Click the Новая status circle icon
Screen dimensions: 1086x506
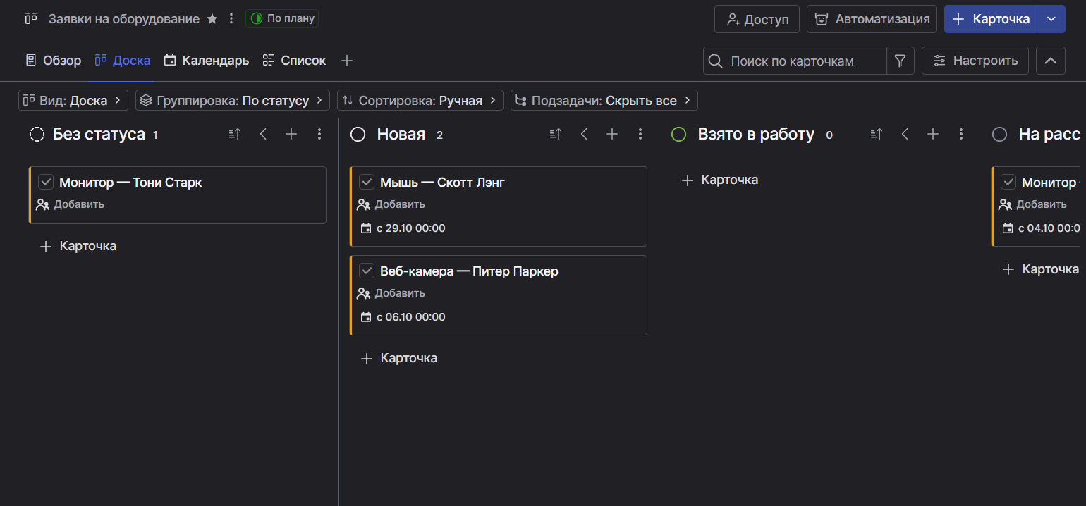[x=358, y=134]
